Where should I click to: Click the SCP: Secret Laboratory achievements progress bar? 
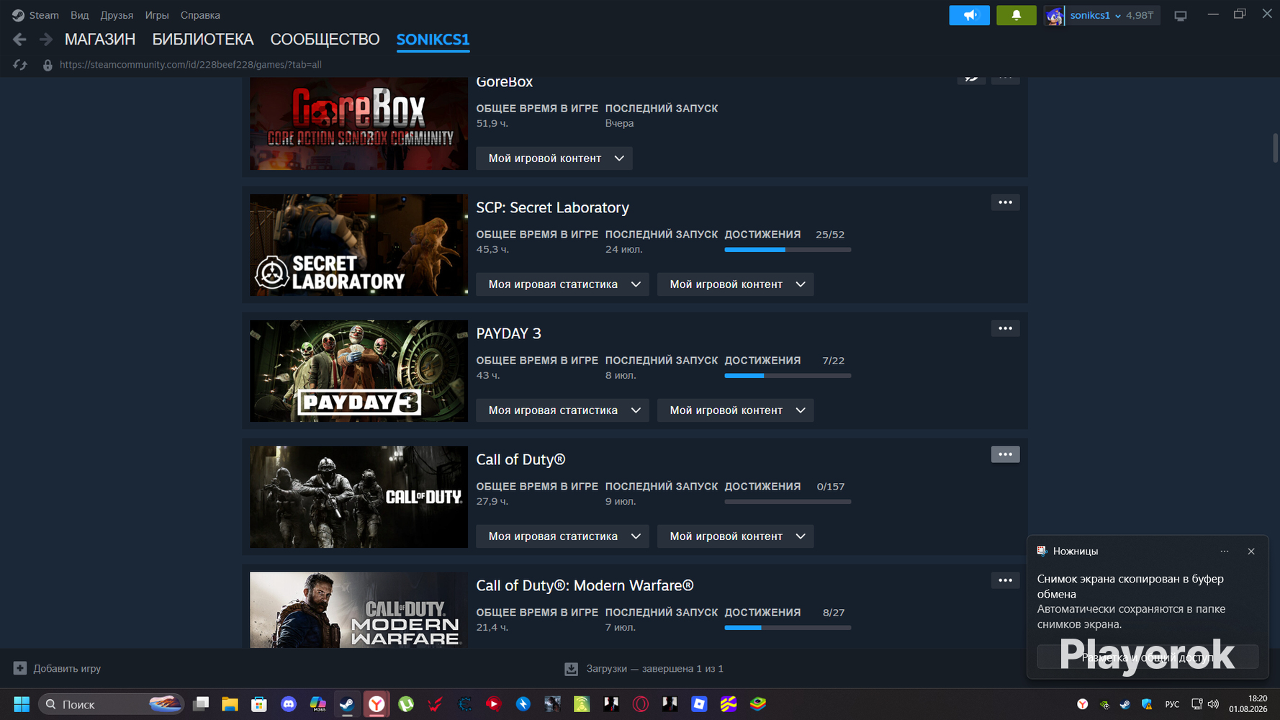click(788, 250)
